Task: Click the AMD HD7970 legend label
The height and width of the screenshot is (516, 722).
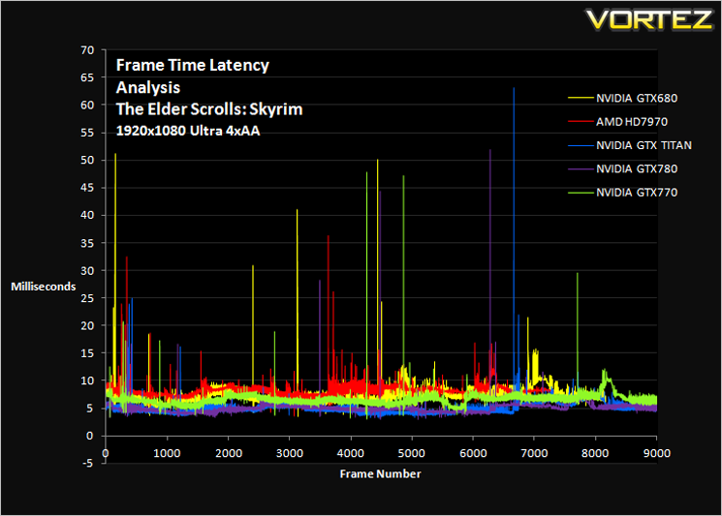Action: pos(632,122)
